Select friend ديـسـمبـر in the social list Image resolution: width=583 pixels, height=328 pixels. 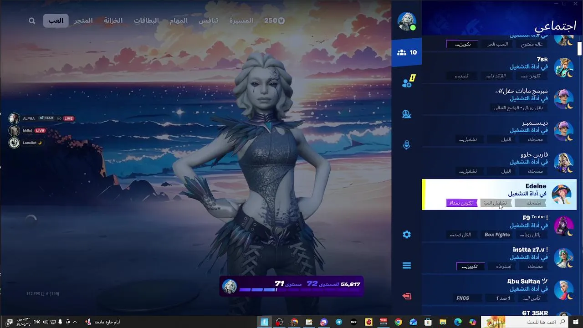[499, 131]
